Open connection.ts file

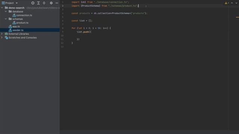click(x=24, y=15)
